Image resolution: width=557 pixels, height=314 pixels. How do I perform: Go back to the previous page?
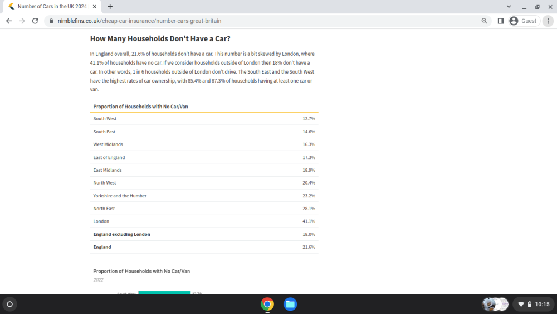pyautogui.click(x=9, y=21)
